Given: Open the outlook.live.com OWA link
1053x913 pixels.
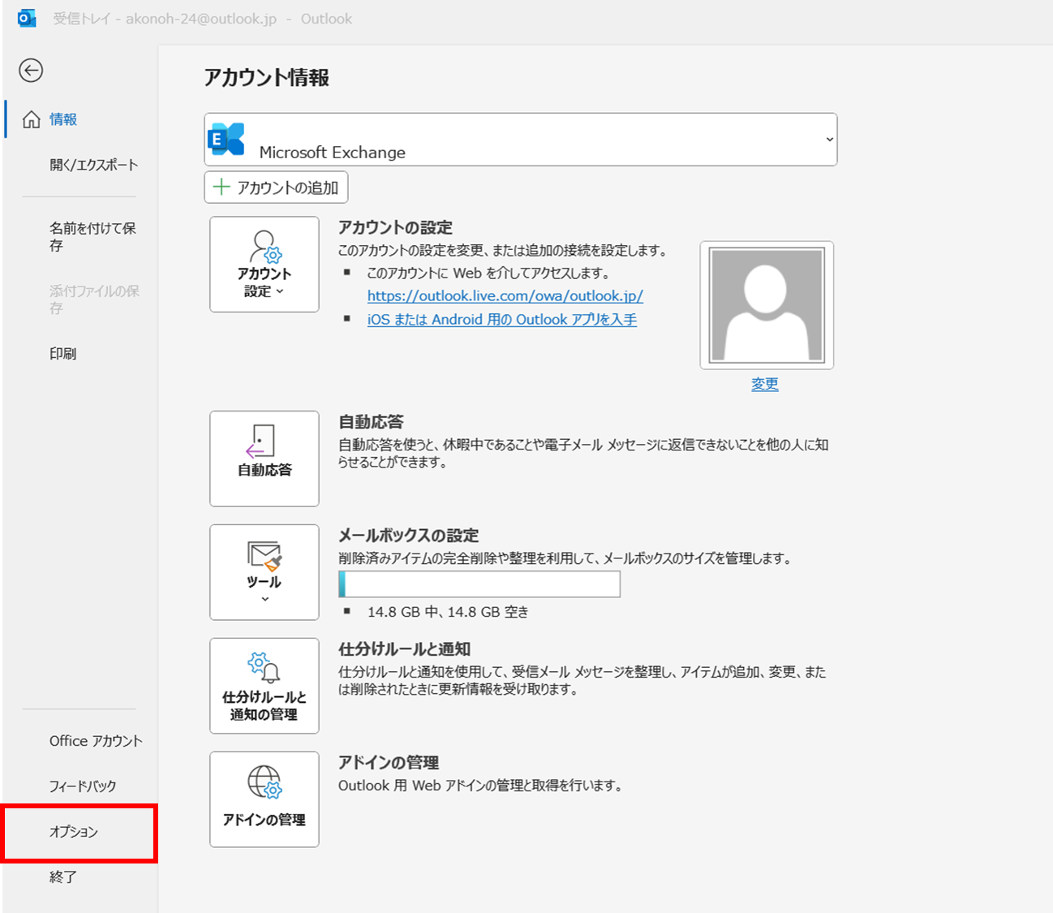Looking at the screenshot, I should [505, 296].
